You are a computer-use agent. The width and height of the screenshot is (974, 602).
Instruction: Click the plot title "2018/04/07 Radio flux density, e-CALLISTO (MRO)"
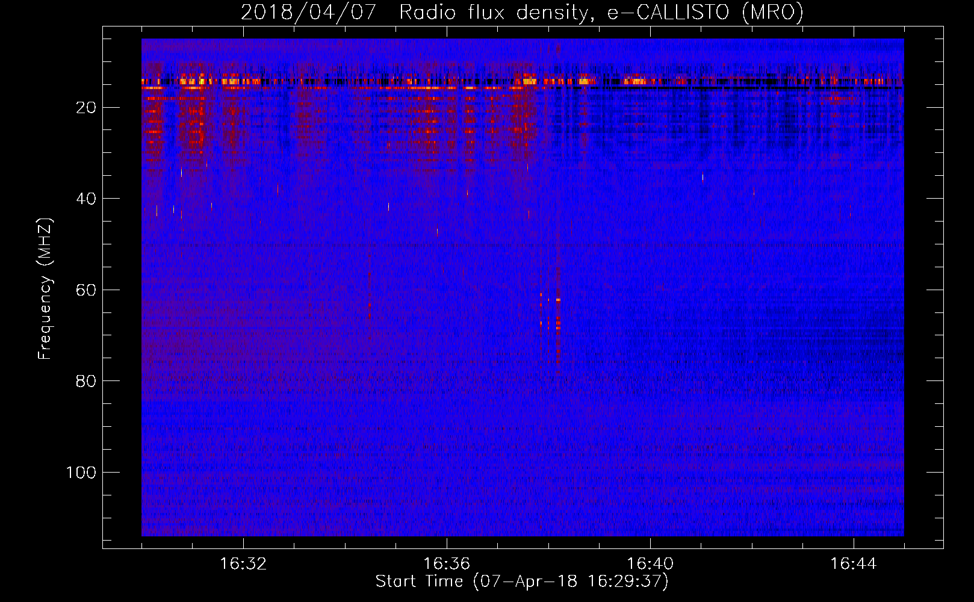522,12
